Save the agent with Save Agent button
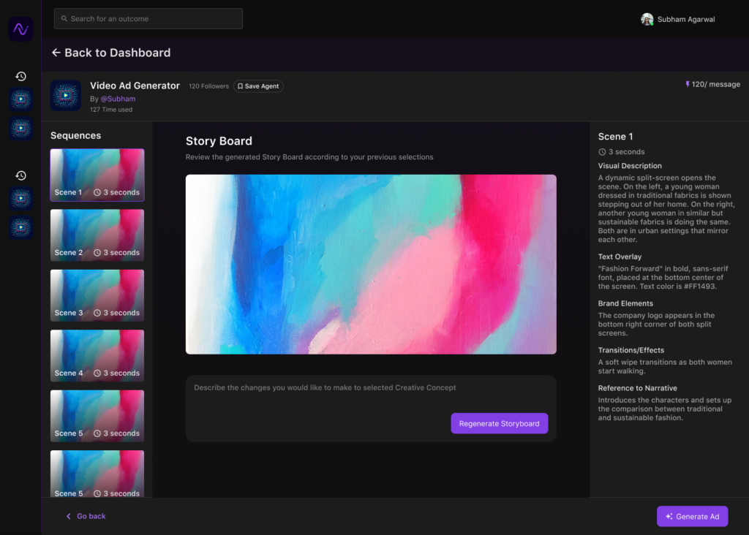749x535 pixels. [x=258, y=86]
